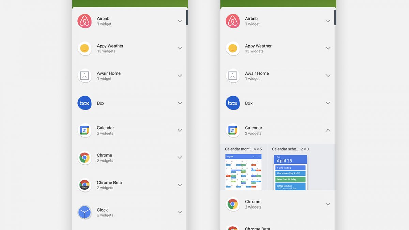This screenshot has height=230, width=409.
Task: Click 'Calendar' name in left panel
Action: pyautogui.click(x=106, y=128)
